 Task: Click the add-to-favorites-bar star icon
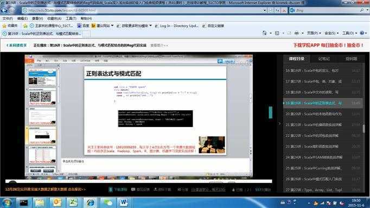coord(25,26)
